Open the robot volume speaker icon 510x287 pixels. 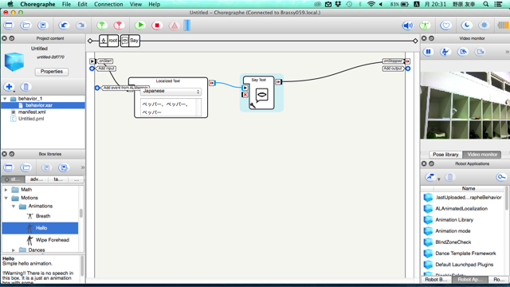click(407, 26)
